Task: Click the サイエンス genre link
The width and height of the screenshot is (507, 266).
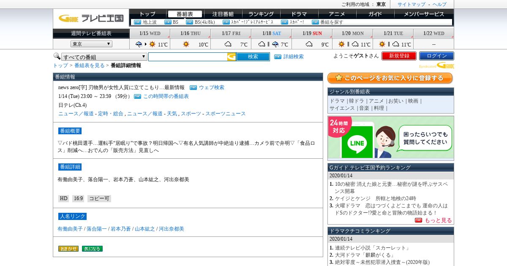Action: [x=342, y=108]
